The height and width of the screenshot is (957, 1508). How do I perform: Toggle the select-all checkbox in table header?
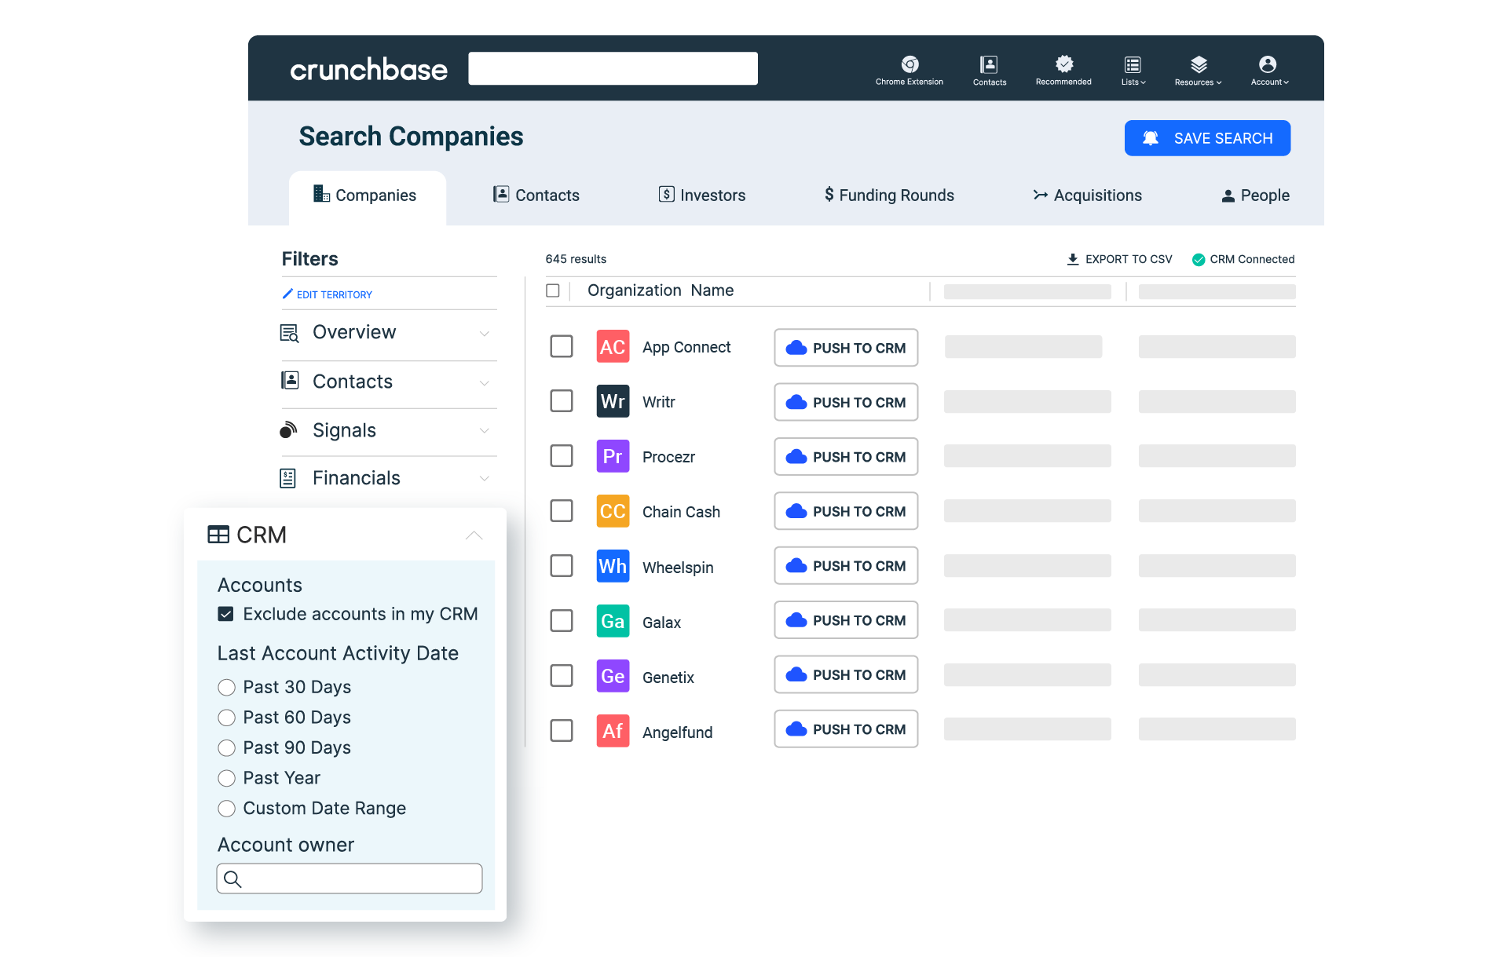pyautogui.click(x=553, y=290)
